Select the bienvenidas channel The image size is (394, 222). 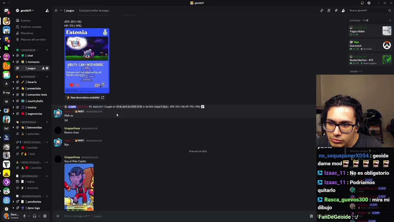click(x=32, y=128)
